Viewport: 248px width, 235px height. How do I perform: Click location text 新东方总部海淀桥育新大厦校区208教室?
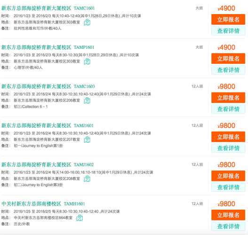pyautogui.click(x=47, y=179)
